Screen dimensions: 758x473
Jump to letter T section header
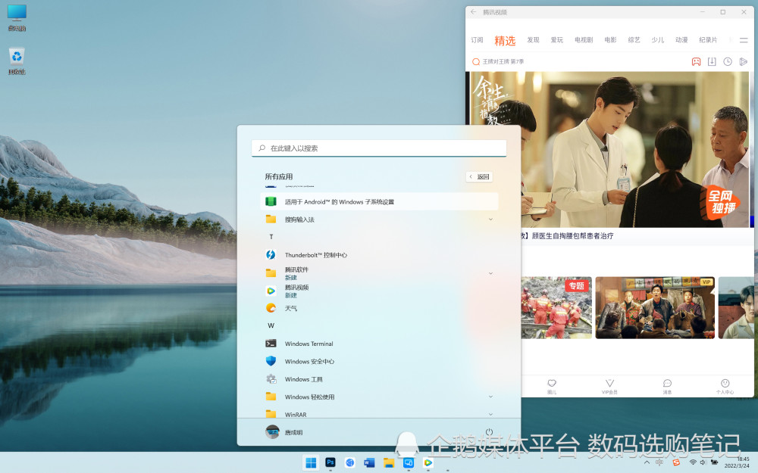(x=271, y=237)
